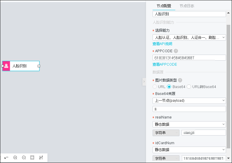Viewport: 232px width, 163px height.
Task: Click the undo/back arrow in canvas toolbar
Action: 6,158
